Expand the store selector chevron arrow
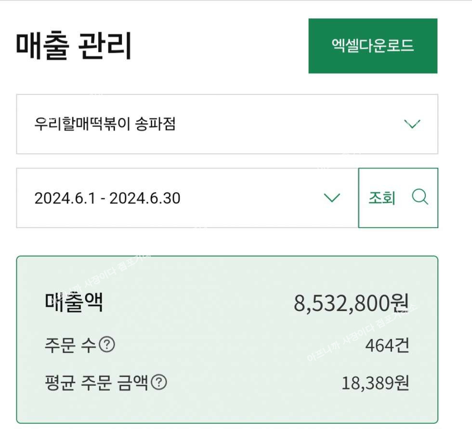 pos(412,124)
